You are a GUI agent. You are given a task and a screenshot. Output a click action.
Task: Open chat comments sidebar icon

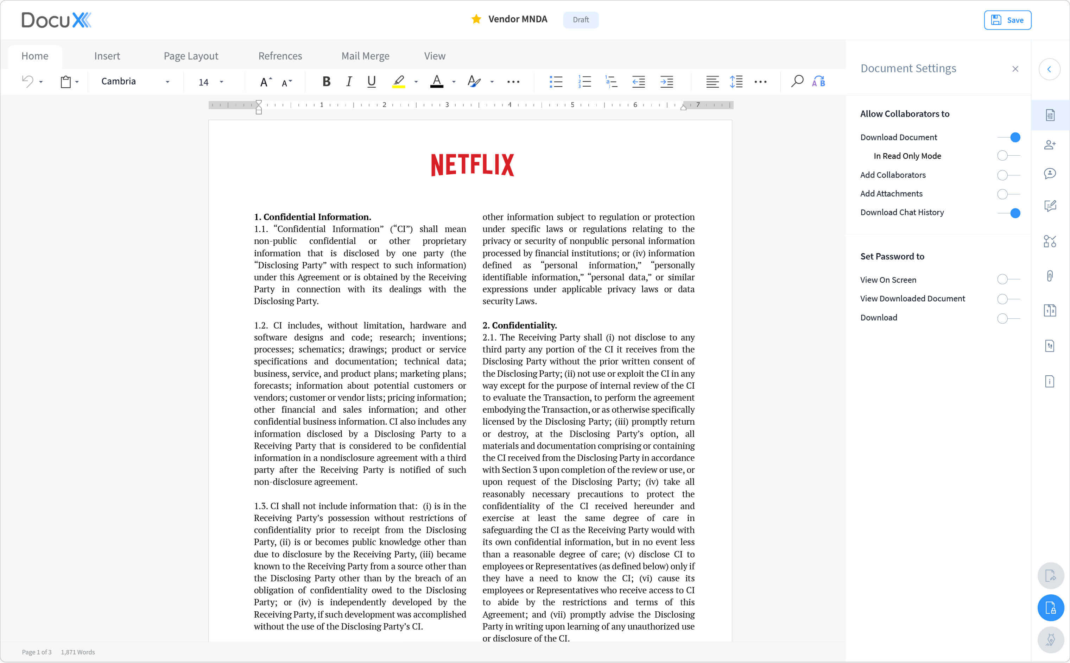(1050, 174)
